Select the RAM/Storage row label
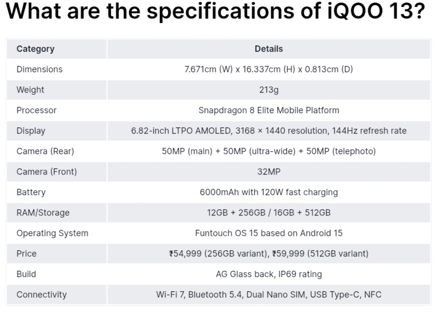 (43, 213)
